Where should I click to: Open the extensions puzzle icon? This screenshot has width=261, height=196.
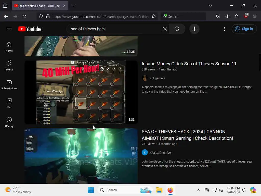tap(237, 17)
